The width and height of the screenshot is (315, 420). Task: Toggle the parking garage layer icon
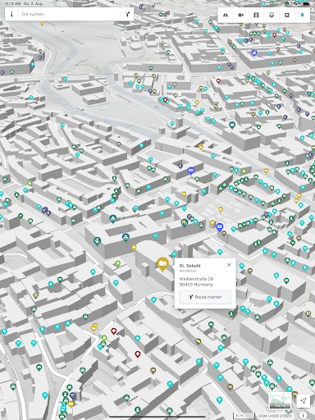256,15
